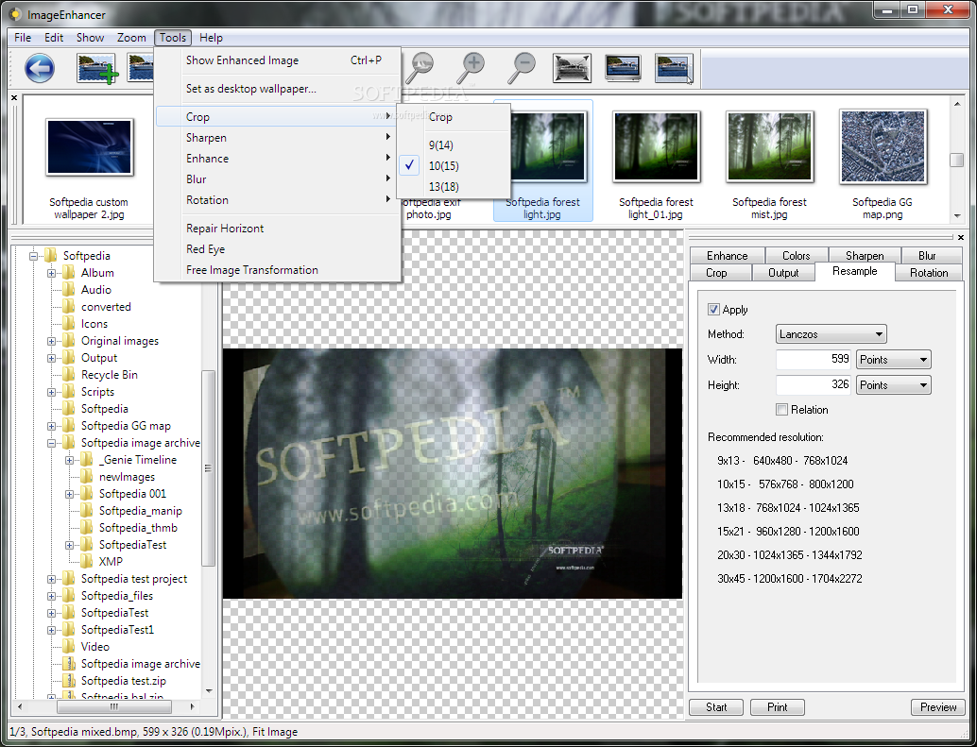Choose Show Enhanced Image menu entry
Viewport: 977px width, 747px height.
click(277, 60)
